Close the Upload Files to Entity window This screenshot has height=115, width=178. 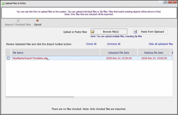click(x=173, y=2)
